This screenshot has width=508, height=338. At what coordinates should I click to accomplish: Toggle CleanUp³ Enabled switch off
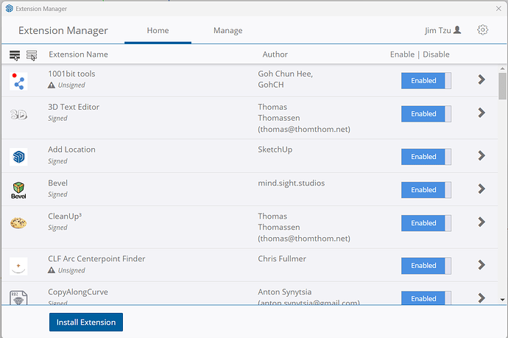pyautogui.click(x=426, y=223)
